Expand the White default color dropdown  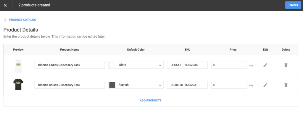click(136, 65)
